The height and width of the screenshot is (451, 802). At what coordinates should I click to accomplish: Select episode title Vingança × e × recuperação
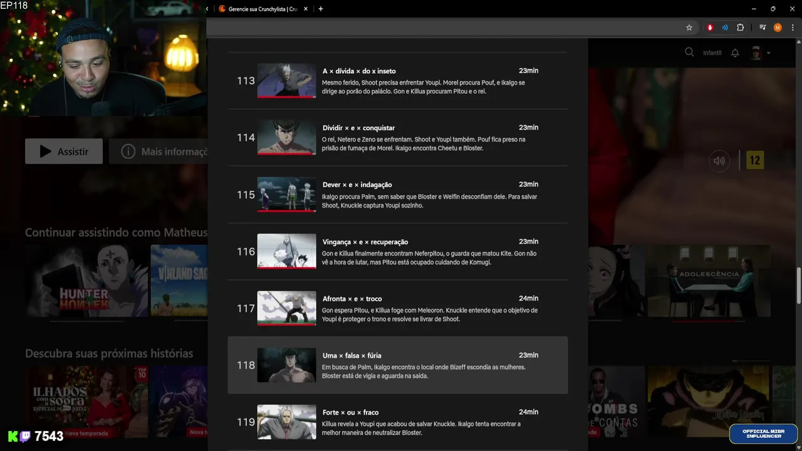point(365,242)
